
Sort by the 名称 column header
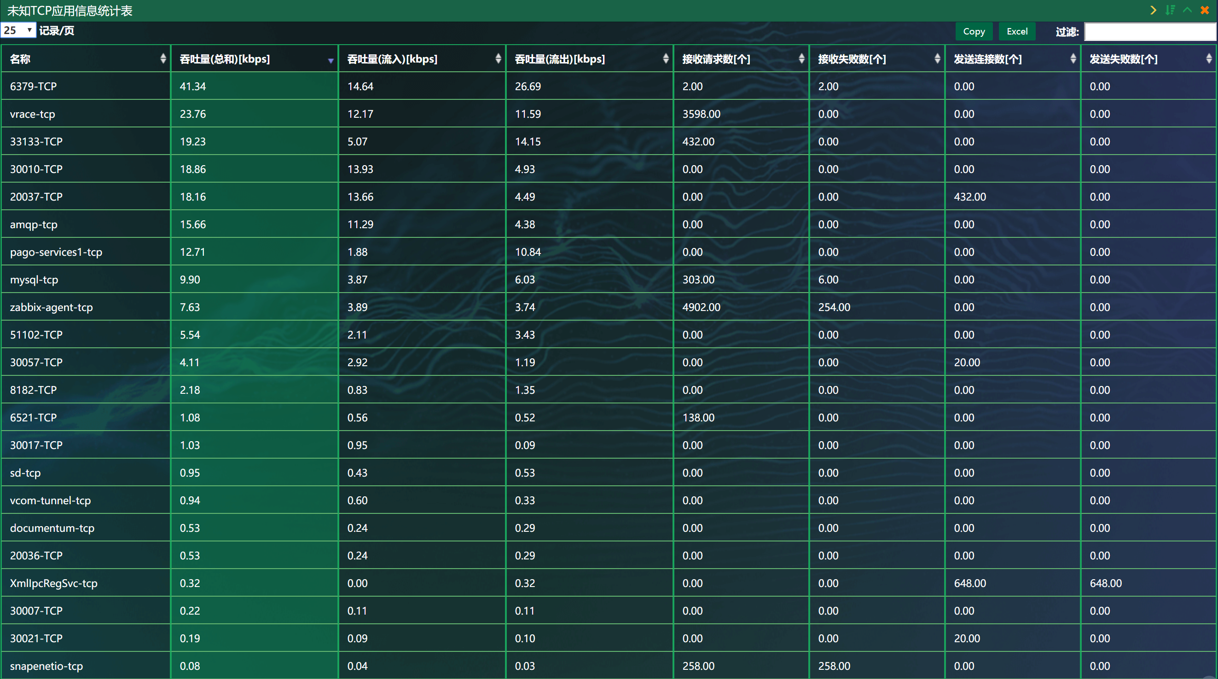tap(86, 58)
